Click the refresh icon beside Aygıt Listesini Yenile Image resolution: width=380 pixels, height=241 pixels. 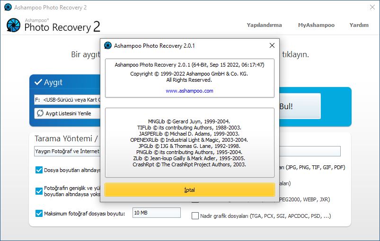pos(40,113)
